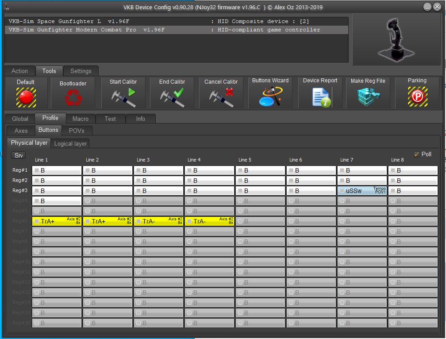Toggle the indicator in Reg#1 Line 4 cell
The width and height of the screenshot is (446, 339).
[x=189, y=170]
